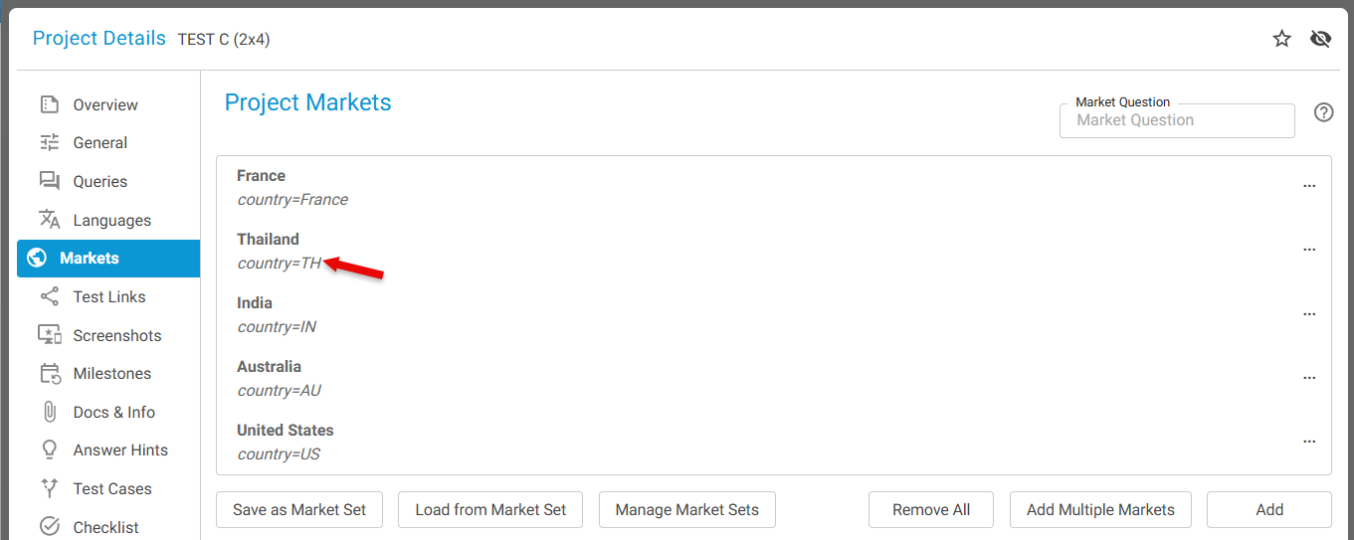
Task: Focus the Market Question input field
Action: pos(1177,120)
